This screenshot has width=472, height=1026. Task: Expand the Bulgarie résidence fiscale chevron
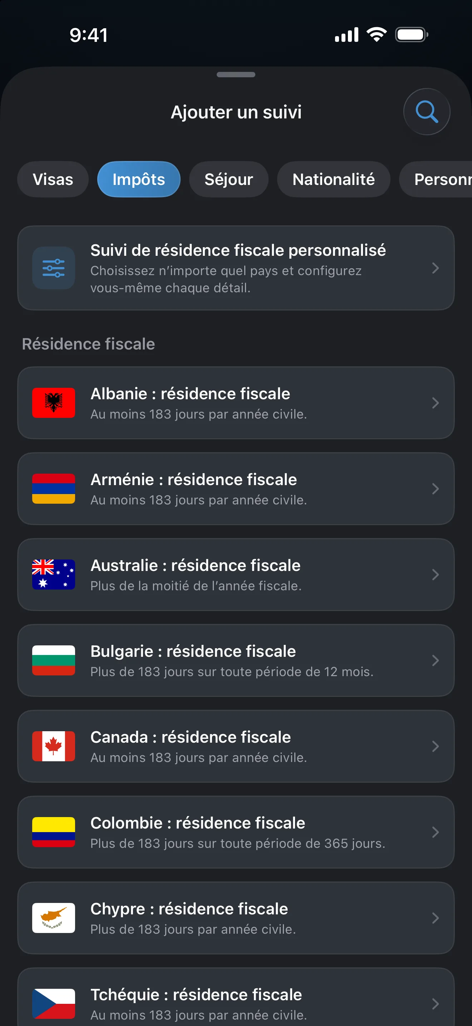coord(436,660)
